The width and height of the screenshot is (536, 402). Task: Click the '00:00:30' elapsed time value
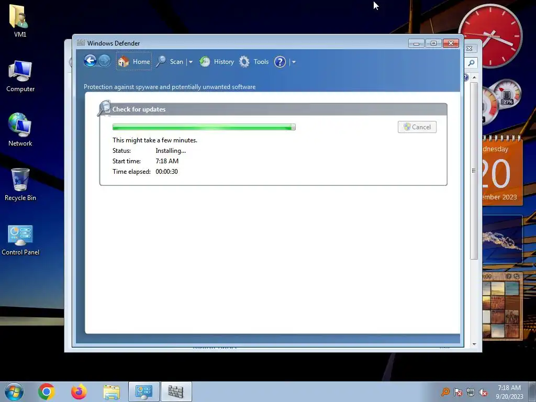pos(166,172)
